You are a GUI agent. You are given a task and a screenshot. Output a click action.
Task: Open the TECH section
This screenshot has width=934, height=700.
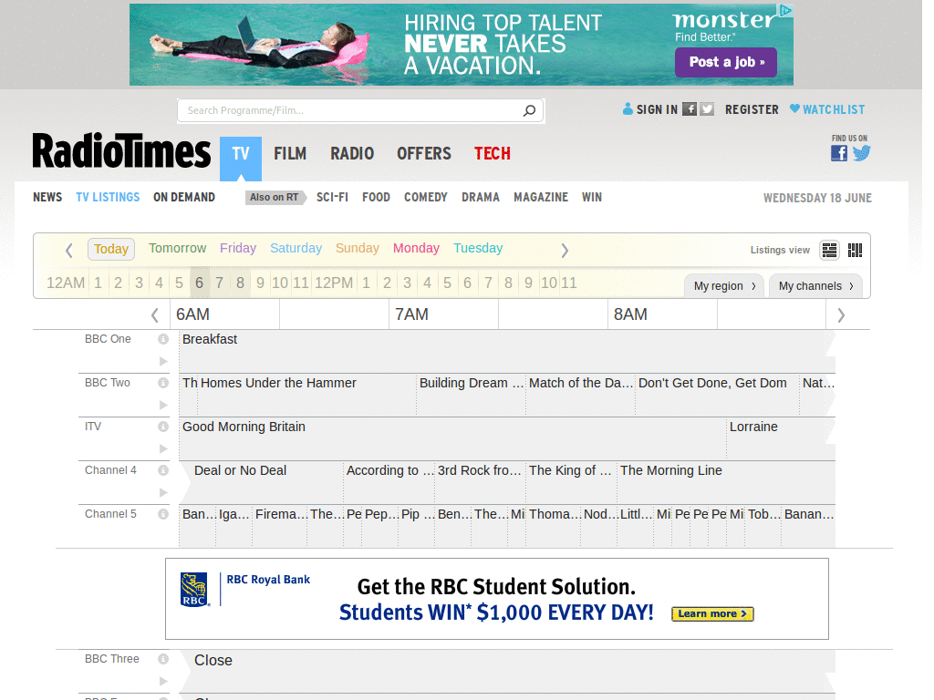(x=492, y=153)
